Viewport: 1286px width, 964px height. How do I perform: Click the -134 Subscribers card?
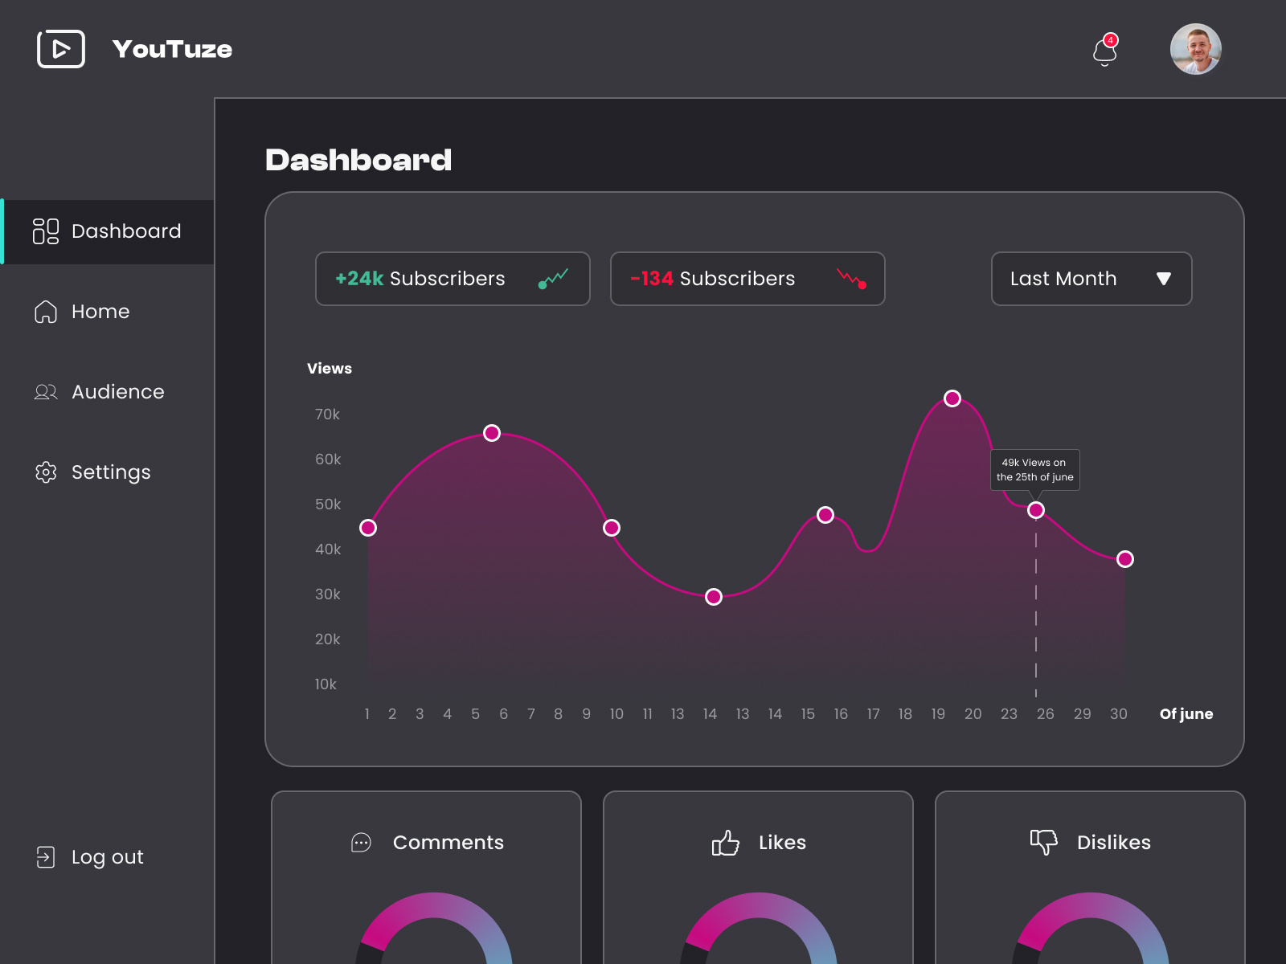[747, 279]
